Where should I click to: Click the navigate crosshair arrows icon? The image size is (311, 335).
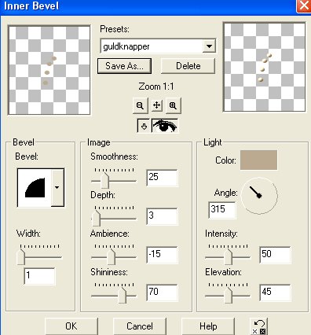coord(156,105)
